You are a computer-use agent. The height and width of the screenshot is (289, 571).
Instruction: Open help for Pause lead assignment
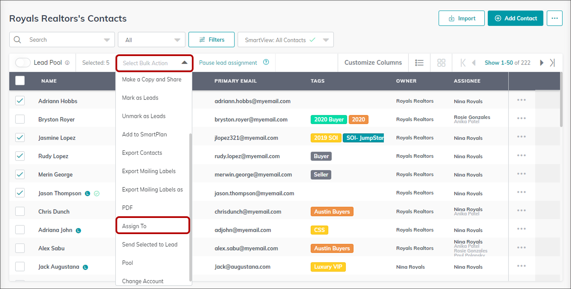[266, 62]
